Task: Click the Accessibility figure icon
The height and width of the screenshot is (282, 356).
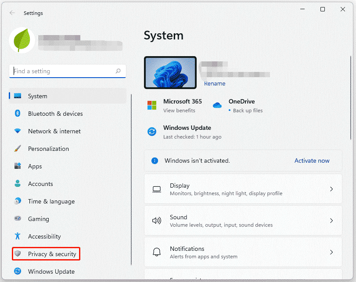Action: coord(18,236)
